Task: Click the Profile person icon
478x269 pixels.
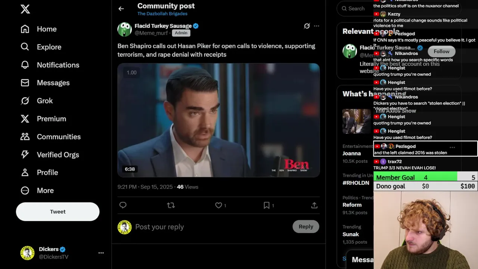Action: point(25,173)
